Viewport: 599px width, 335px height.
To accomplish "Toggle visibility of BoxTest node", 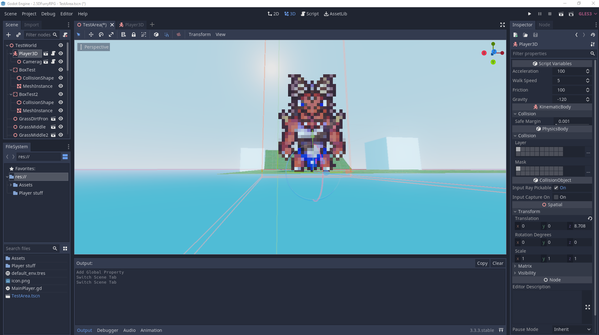I will [x=61, y=70].
